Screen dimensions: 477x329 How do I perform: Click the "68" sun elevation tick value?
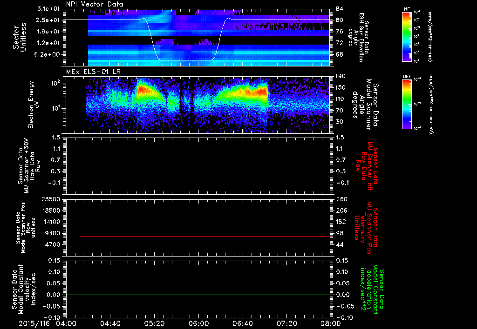tap(339, 55)
